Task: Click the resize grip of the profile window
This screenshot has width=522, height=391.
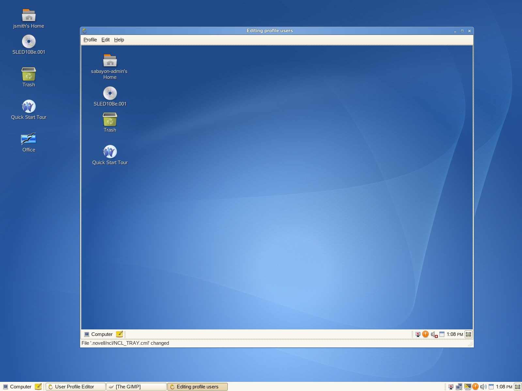Action: point(470,344)
